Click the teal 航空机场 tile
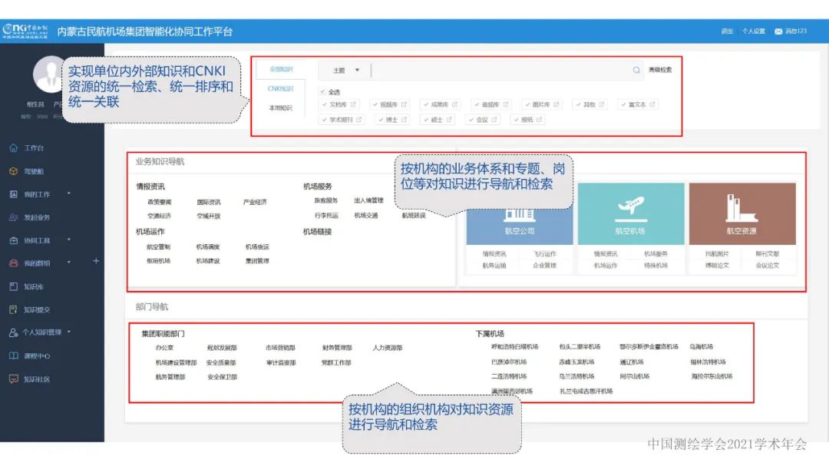 coord(629,213)
